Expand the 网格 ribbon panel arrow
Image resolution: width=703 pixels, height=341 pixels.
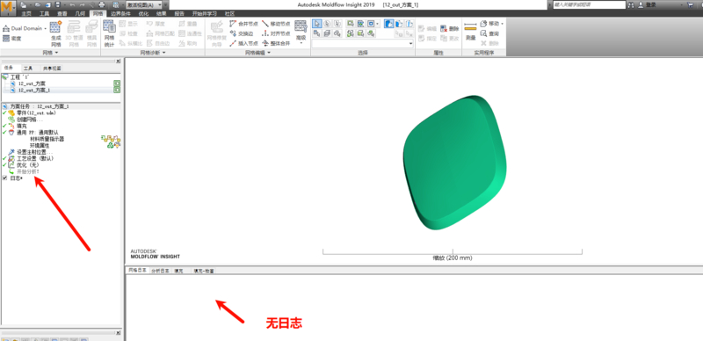56,53
